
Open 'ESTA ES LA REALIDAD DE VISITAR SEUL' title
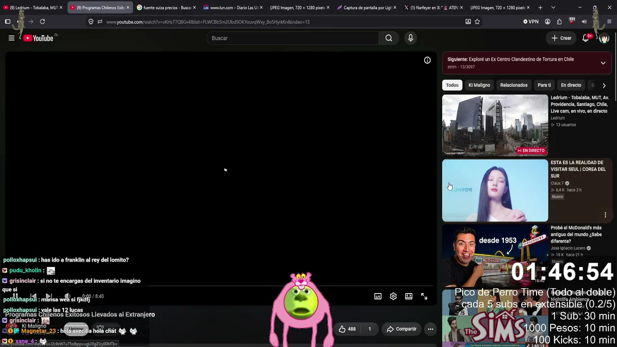tap(578, 169)
